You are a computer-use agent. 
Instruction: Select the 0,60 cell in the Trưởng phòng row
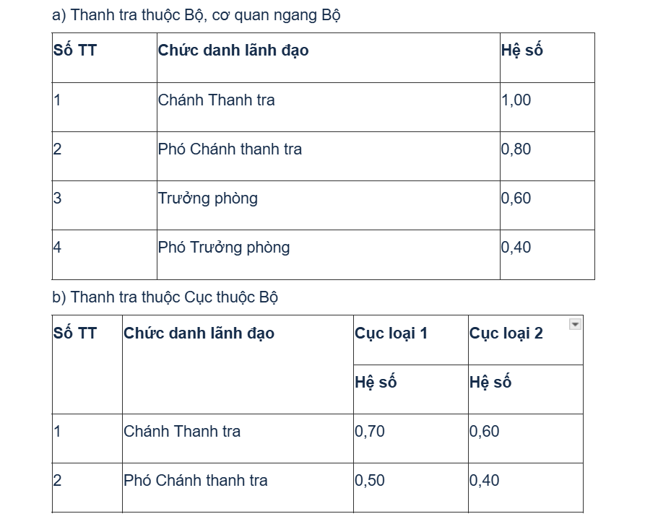click(x=516, y=199)
